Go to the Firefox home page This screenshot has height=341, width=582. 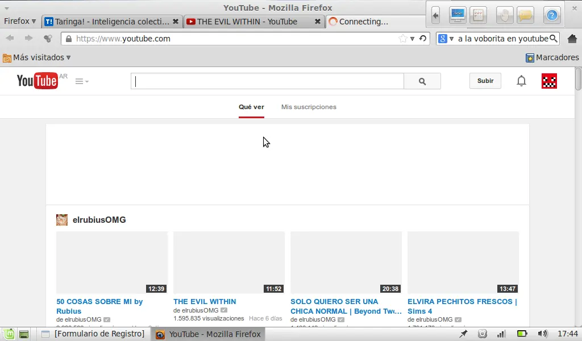(x=572, y=39)
